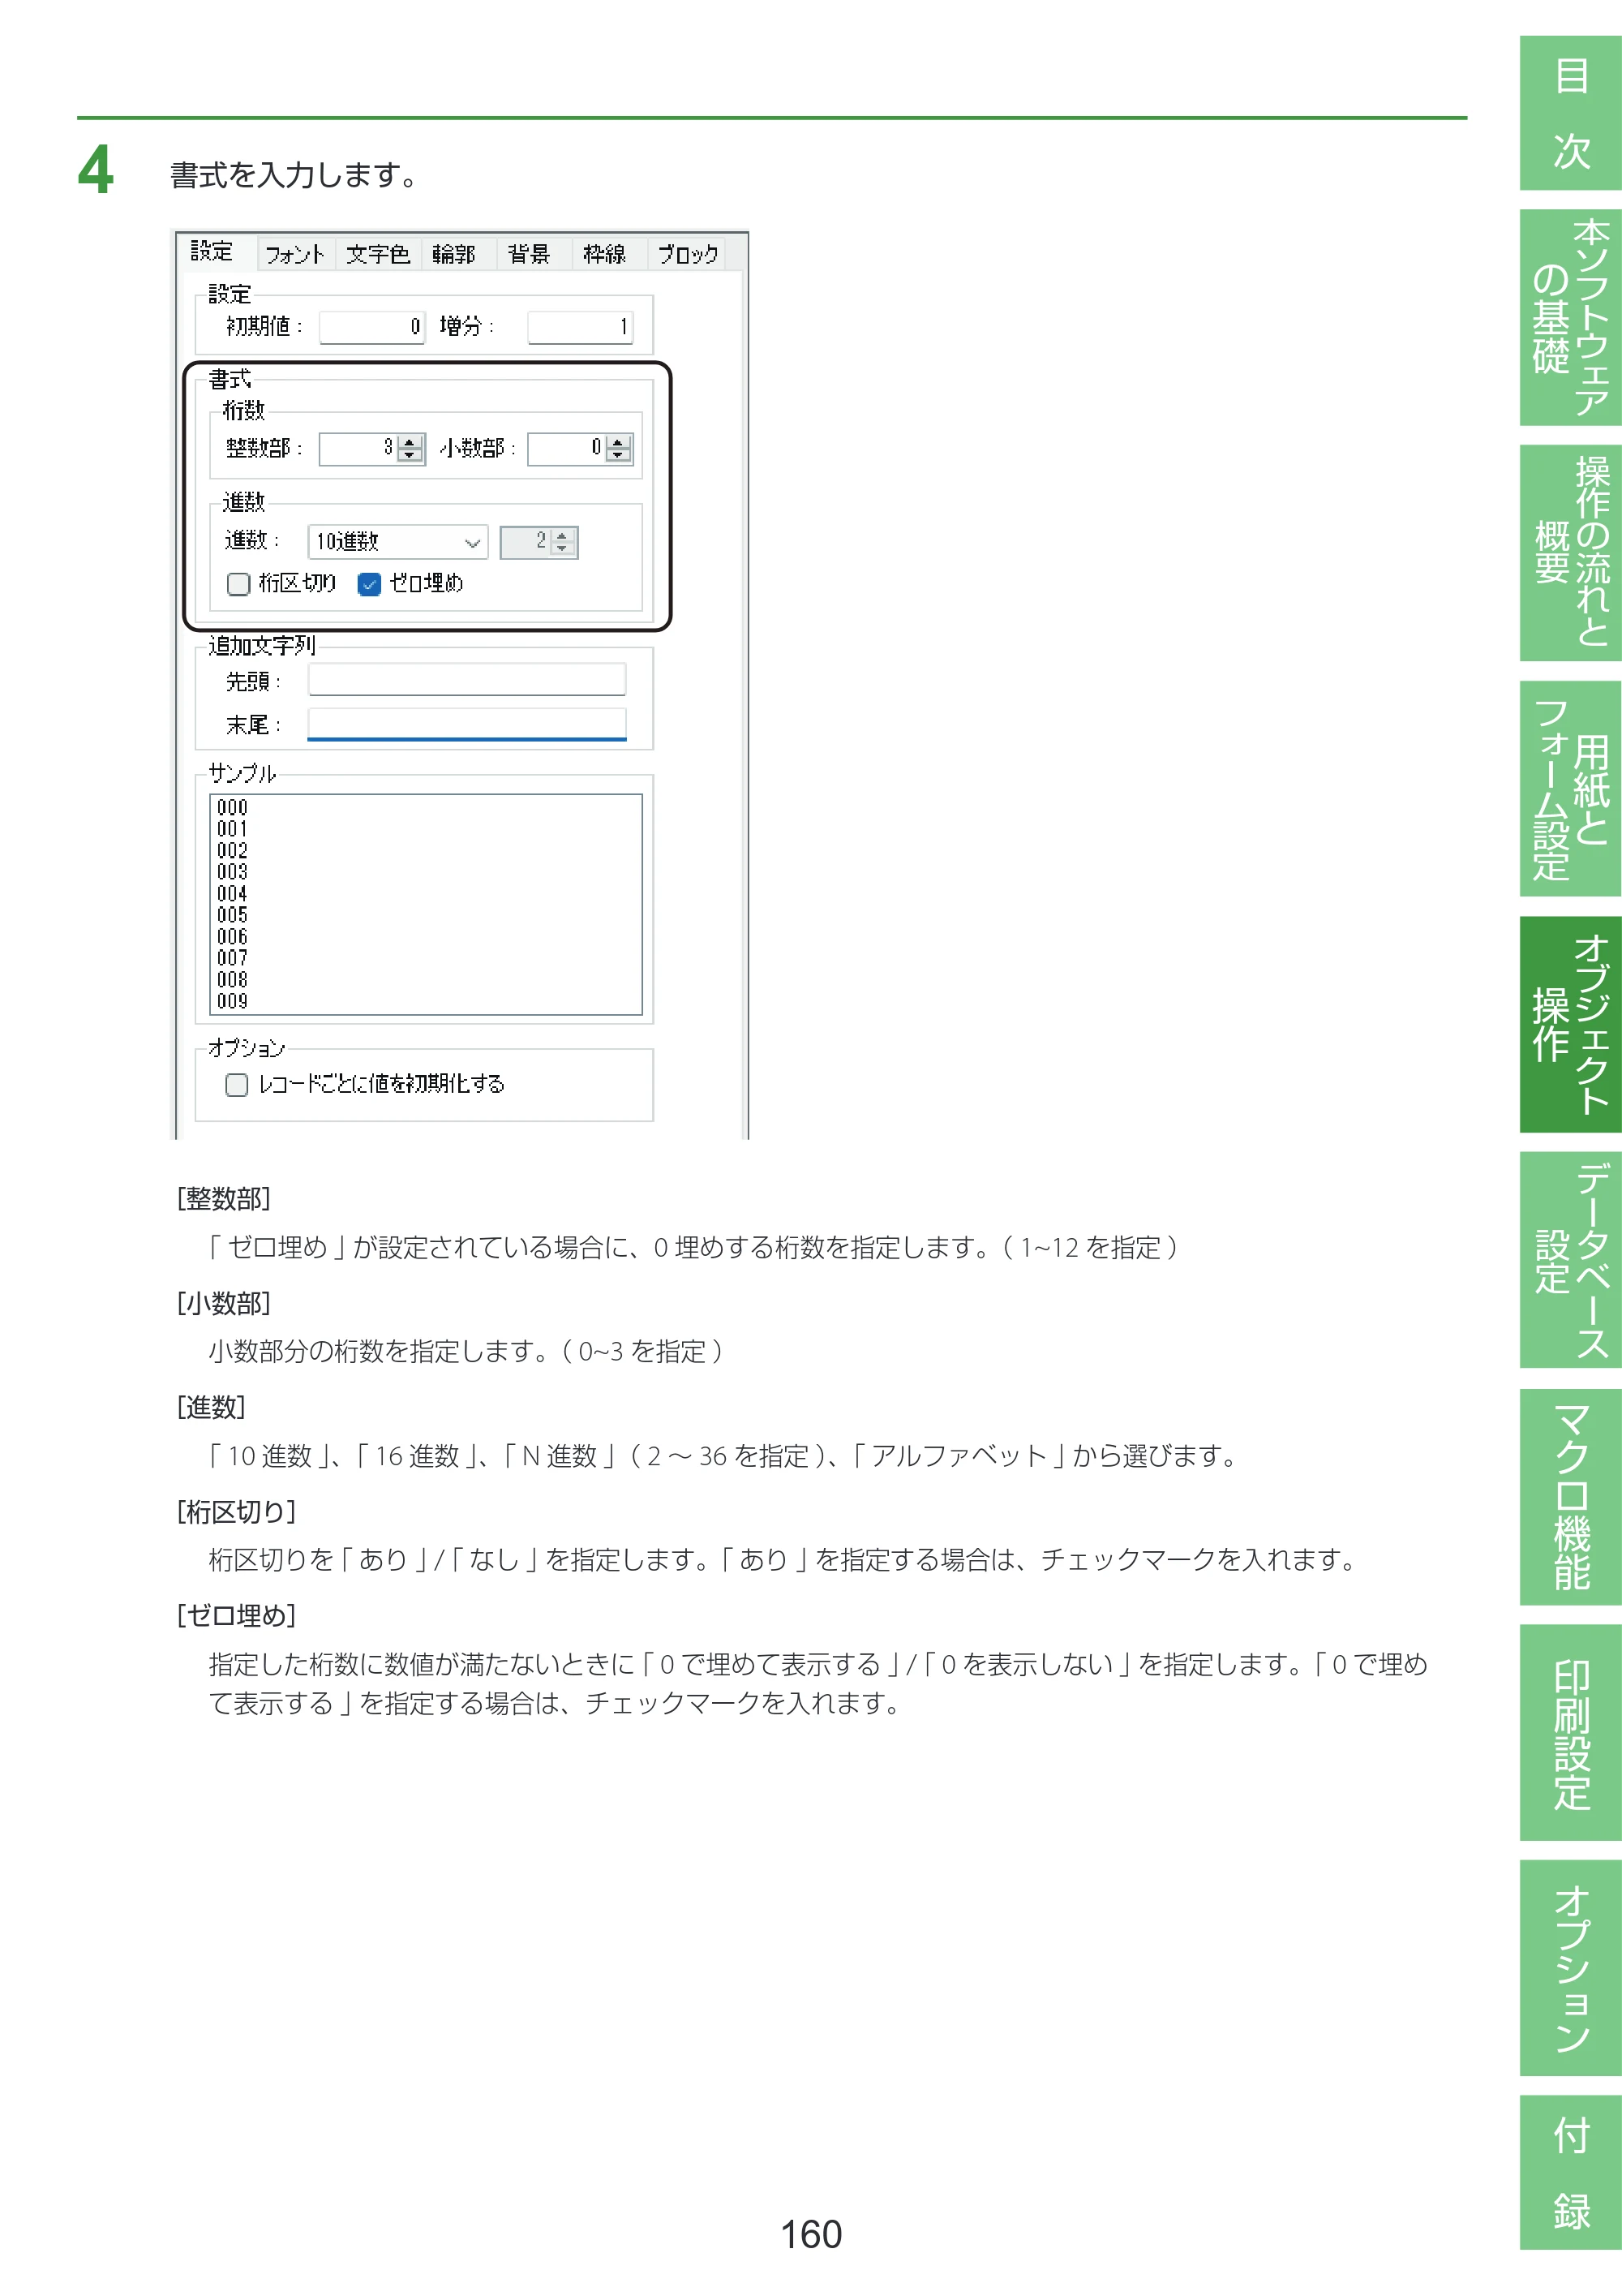Switch to the フォント tab
The height and width of the screenshot is (2296, 1622).
pyautogui.click(x=295, y=254)
